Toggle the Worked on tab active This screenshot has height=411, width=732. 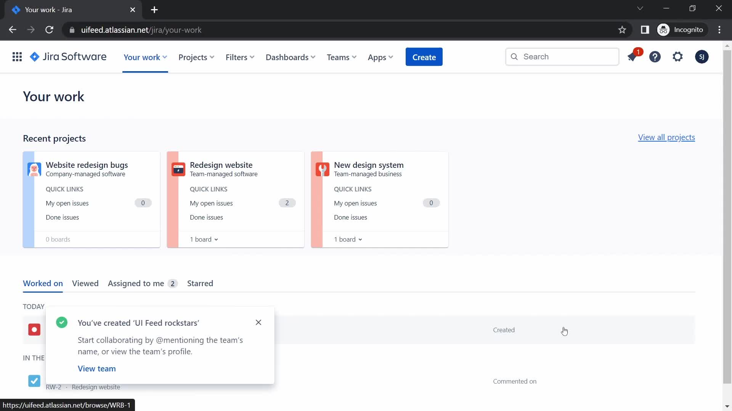(43, 283)
